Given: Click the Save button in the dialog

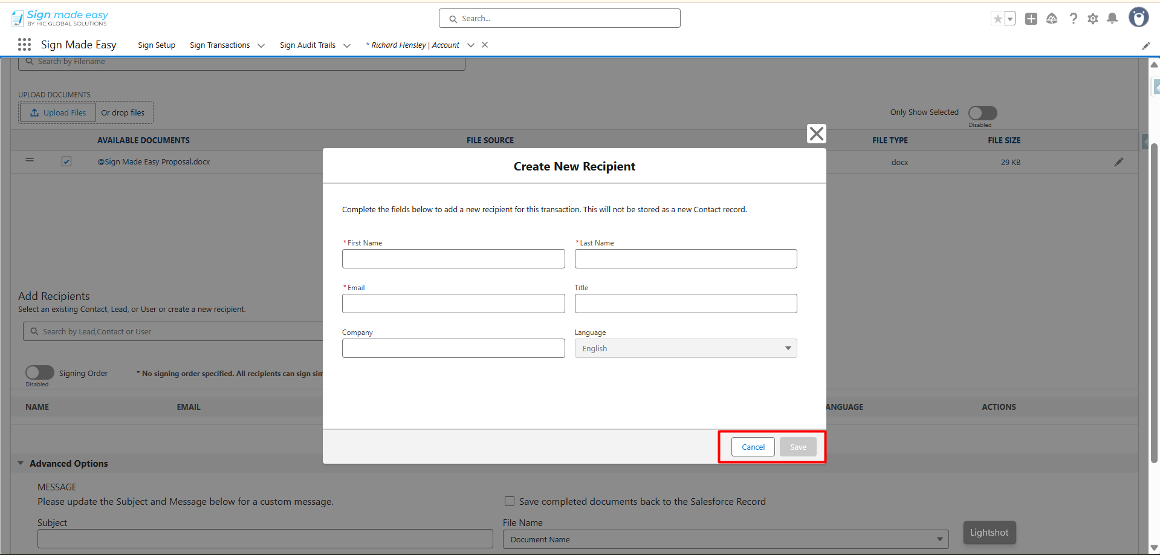Looking at the screenshot, I should pos(798,447).
